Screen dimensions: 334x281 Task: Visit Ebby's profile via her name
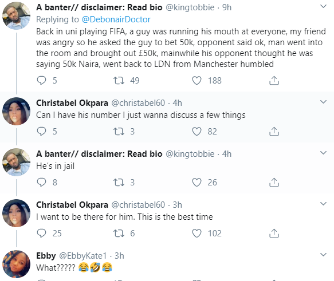46,256
